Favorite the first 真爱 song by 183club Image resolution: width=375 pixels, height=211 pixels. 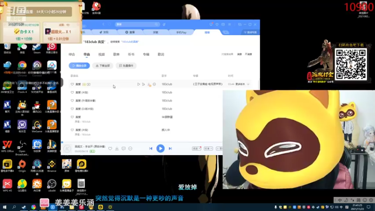72,84
